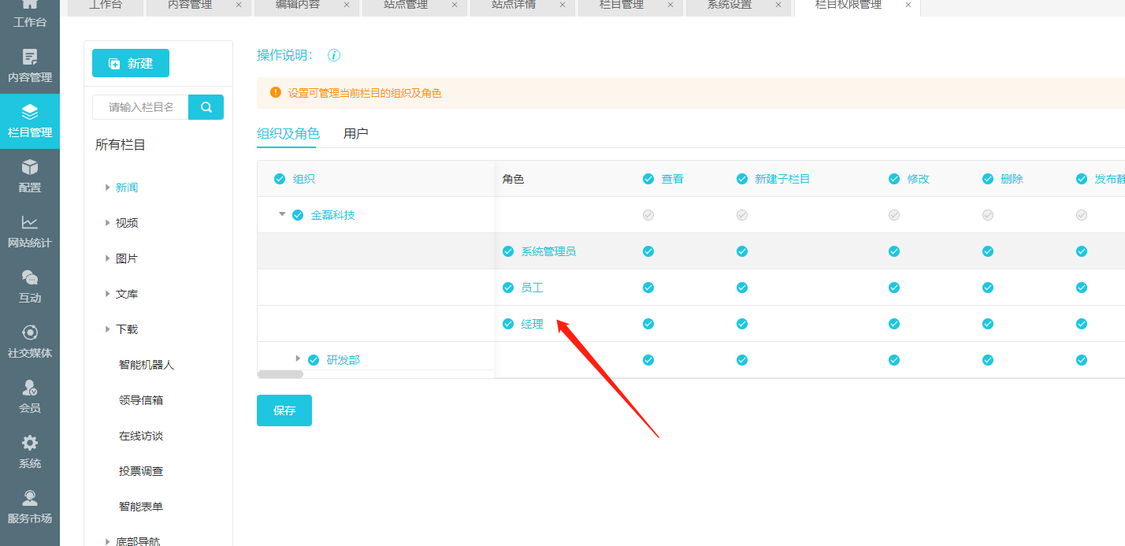The width and height of the screenshot is (1125, 546).
Task: Expand the 图片 tree node
Action: pos(107,258)
